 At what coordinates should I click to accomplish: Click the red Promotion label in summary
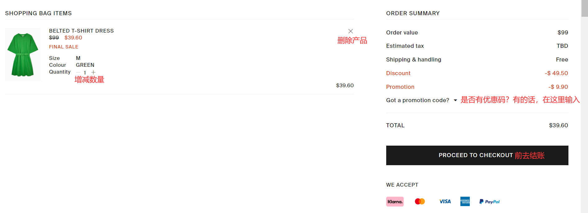point(400,87)
